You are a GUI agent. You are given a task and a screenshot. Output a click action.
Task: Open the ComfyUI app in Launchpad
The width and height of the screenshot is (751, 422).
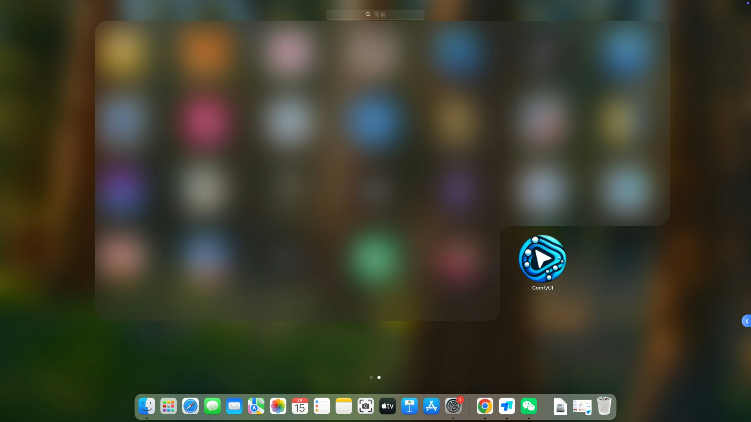tap(542, 259)
